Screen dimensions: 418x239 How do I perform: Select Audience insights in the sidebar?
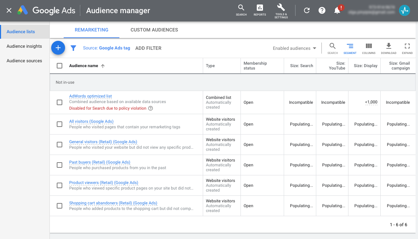24,46
